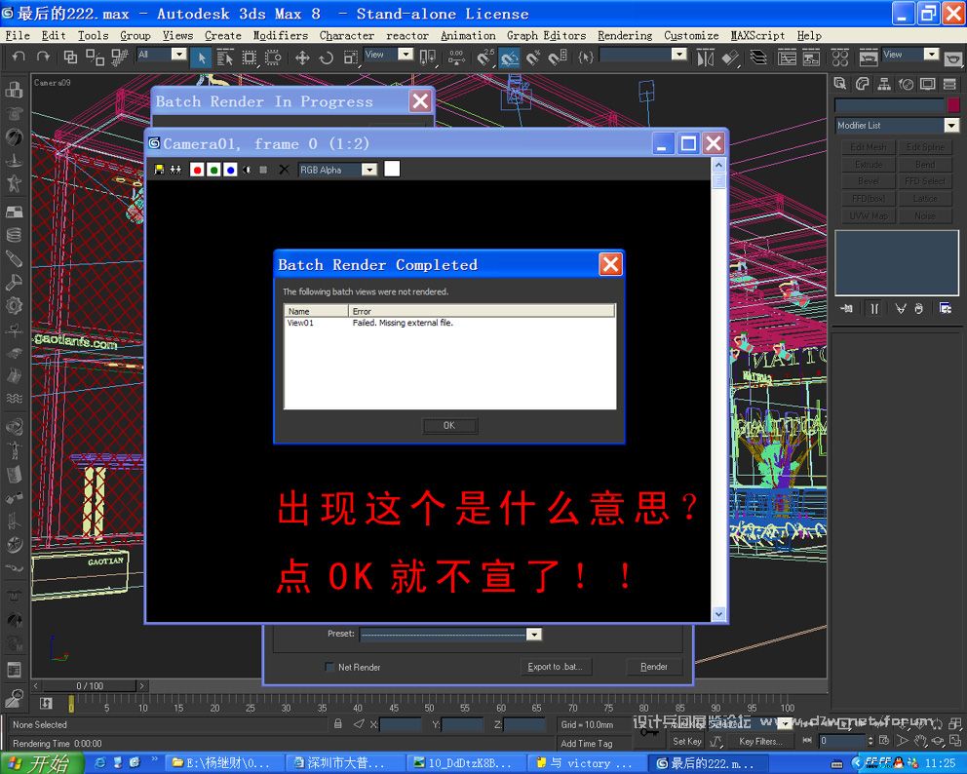This screenshot has height=774, width=967.
Task: Open the Preset dropdown in Batch Render
Action: [x=534, y=634]
